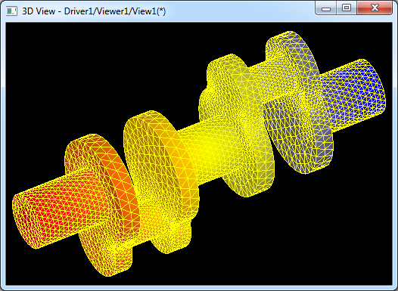Image resolution: width=398 pixels, height=291 pixels.
Task: Minimize the 3D View window
Action: point(326,8)
